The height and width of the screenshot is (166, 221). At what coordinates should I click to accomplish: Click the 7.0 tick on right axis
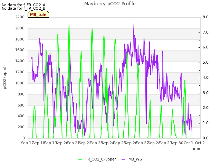(205, 32)
